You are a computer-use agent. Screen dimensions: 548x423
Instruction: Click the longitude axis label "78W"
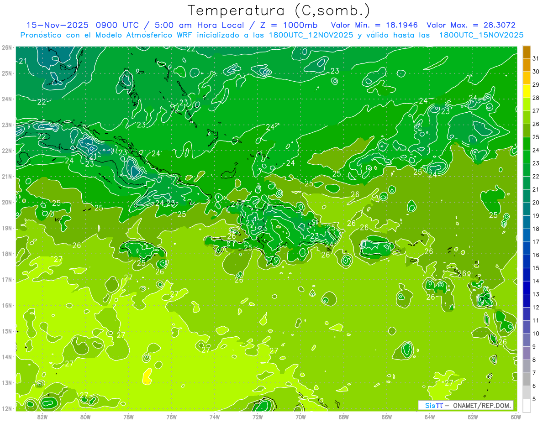coord(128,417)
